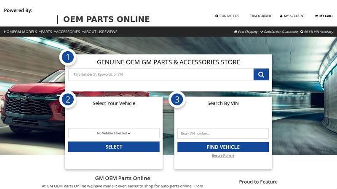
Task: Click the blue search magnifier button
Action: coord(261,74)
